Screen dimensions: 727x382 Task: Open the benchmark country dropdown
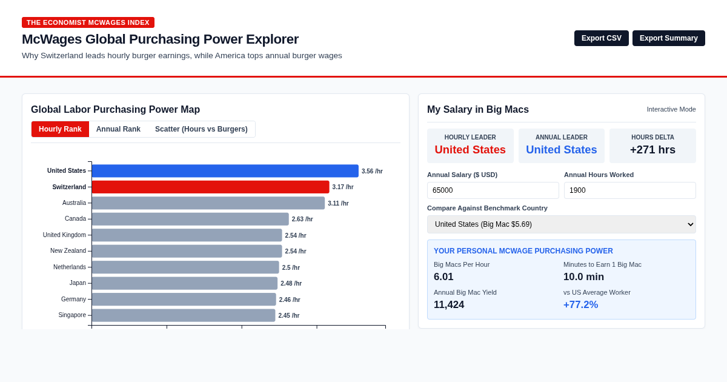click(x=562, y=224)
